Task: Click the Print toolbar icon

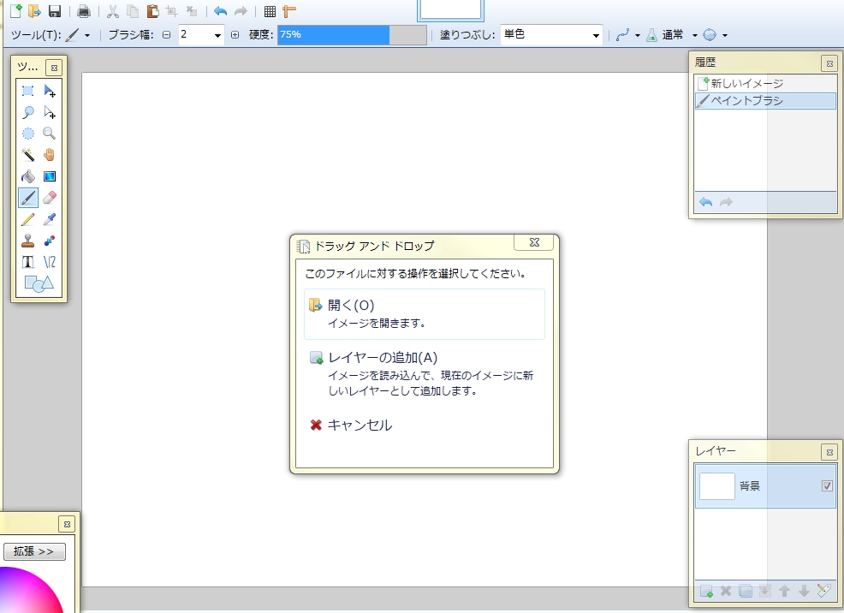Action: 83,11
